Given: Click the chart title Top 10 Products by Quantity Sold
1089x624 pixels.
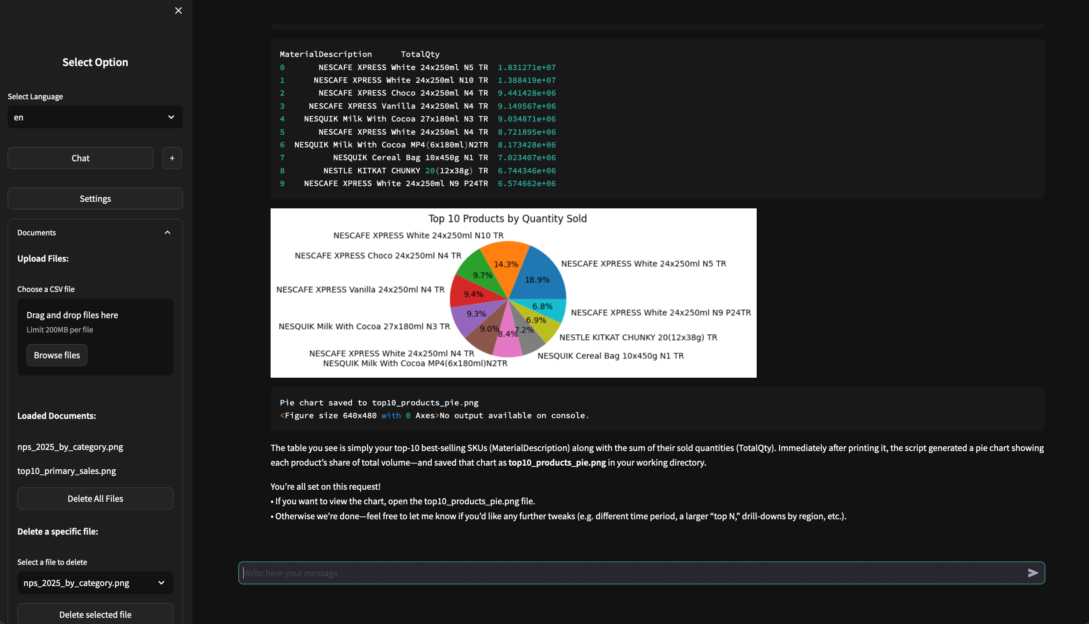Looking at the screenshot, I should click(x=507, y=219).
